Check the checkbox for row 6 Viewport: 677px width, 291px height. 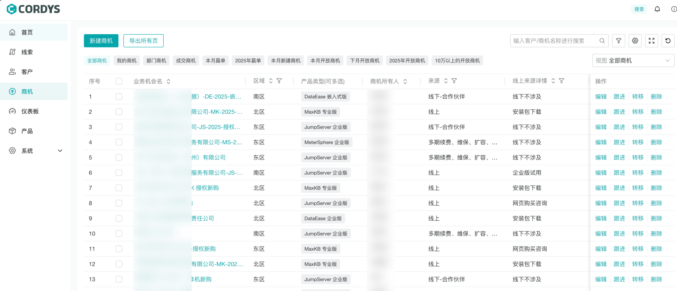pyautogui.click(x=119, y=173)
